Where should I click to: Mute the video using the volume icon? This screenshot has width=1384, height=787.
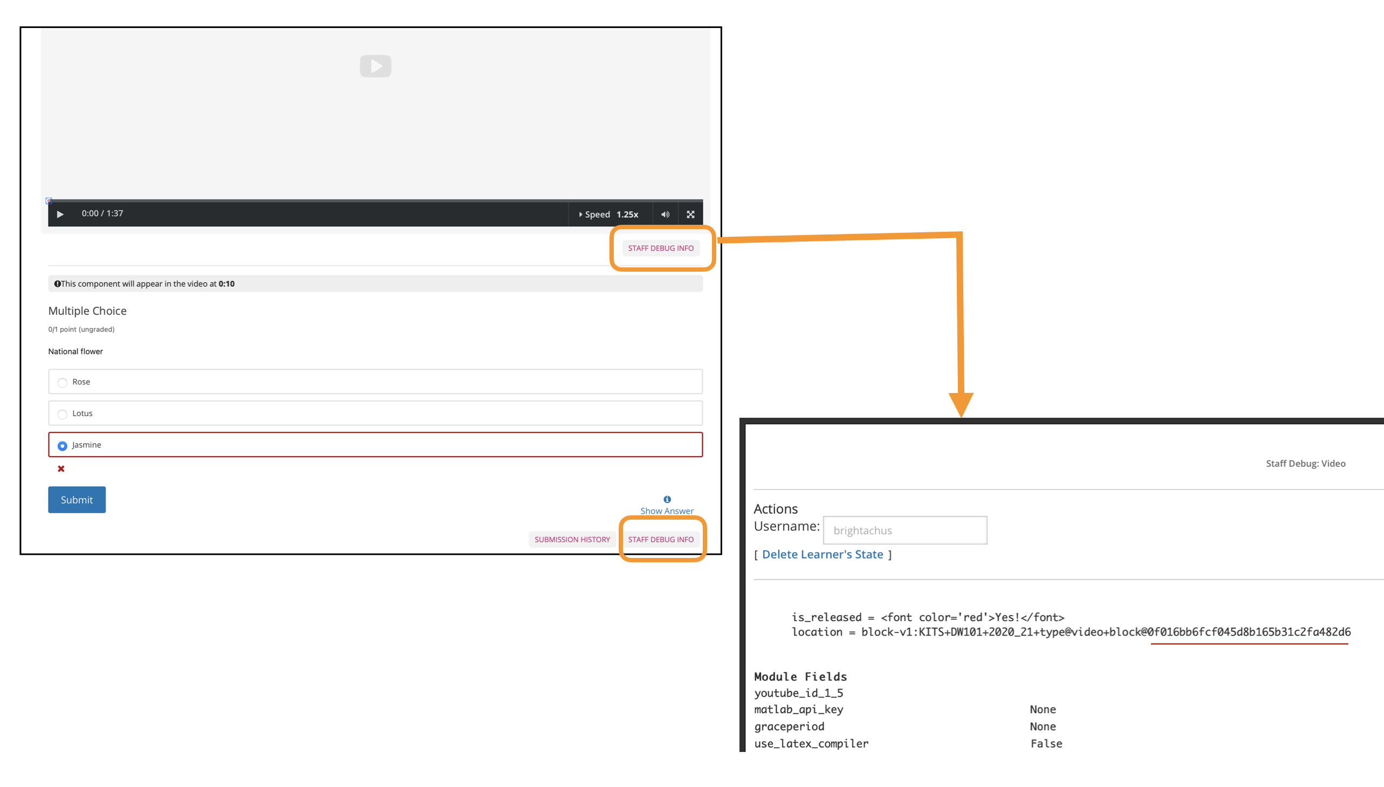click(x=665, y=215)
